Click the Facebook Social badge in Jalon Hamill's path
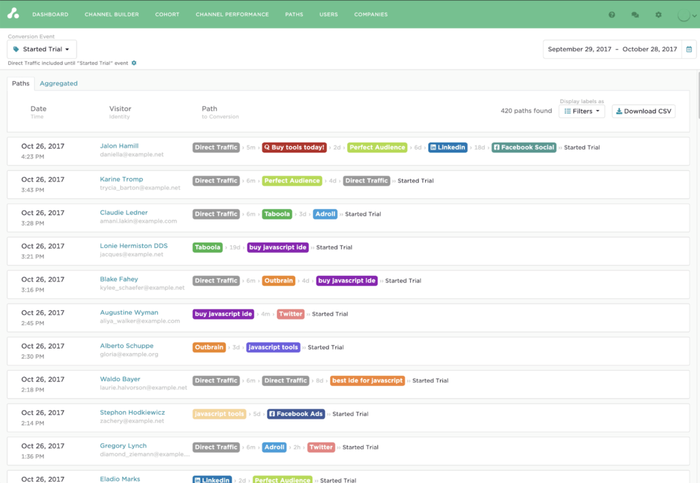Image resolution: width=700 pixels, height=483 pixels. [524, 147]
